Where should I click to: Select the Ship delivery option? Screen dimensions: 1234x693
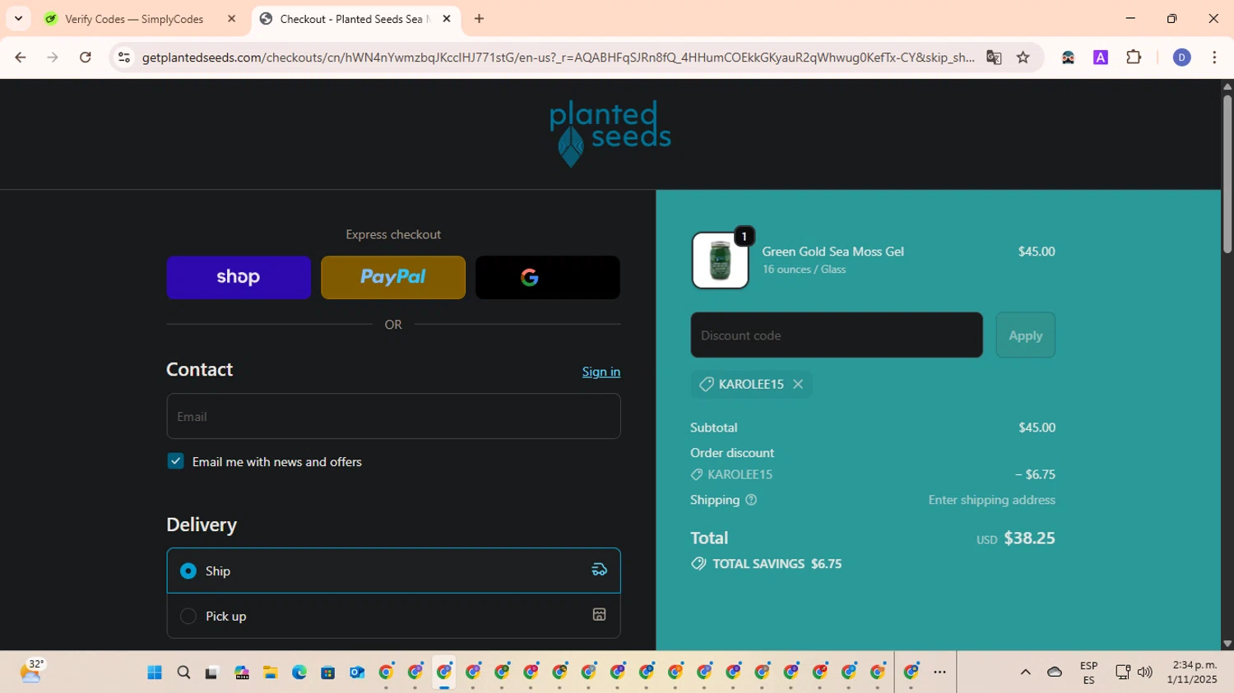click(x=393, y=571)
